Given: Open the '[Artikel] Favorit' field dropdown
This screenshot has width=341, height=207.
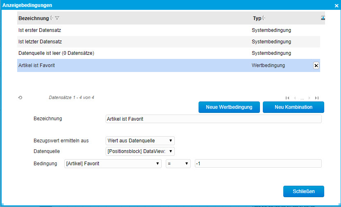Looking at the screenshot, I should pyautogui.click(x=113, y=163).
